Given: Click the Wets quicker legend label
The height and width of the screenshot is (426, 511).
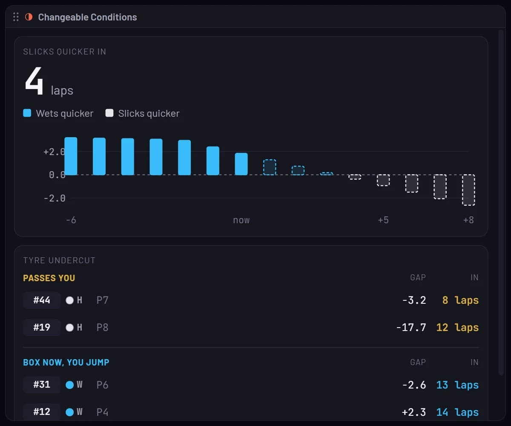Looking at the screenshot, I should (x=65, y=113).
